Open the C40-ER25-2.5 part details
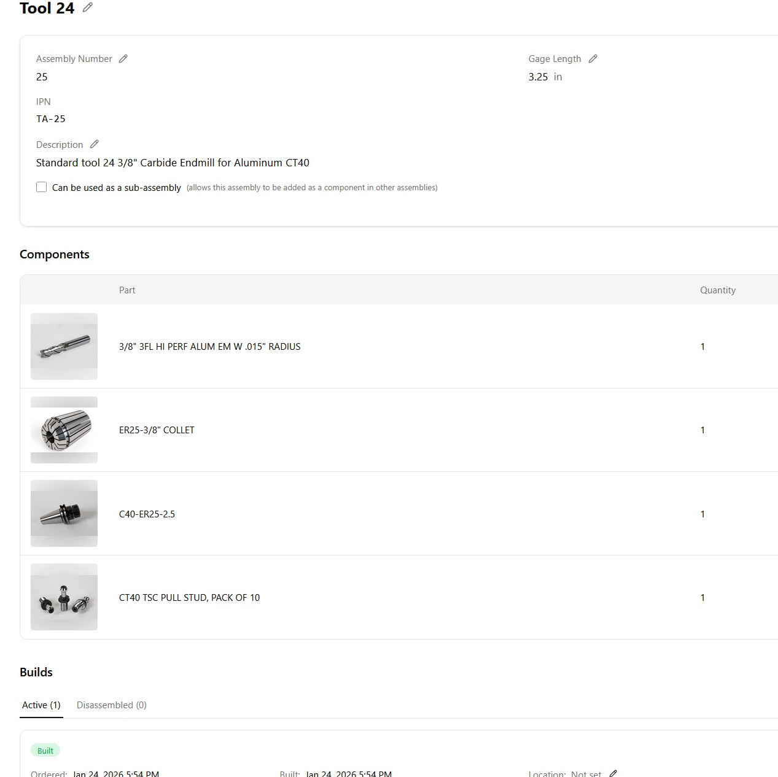Screen dimensions: 778x777 coord(147,514)
